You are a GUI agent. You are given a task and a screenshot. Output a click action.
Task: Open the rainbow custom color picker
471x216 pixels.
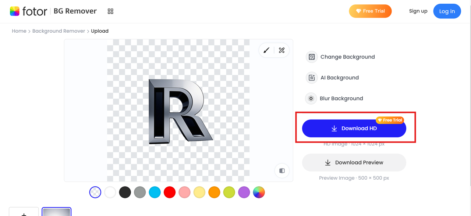pos(259,192)
